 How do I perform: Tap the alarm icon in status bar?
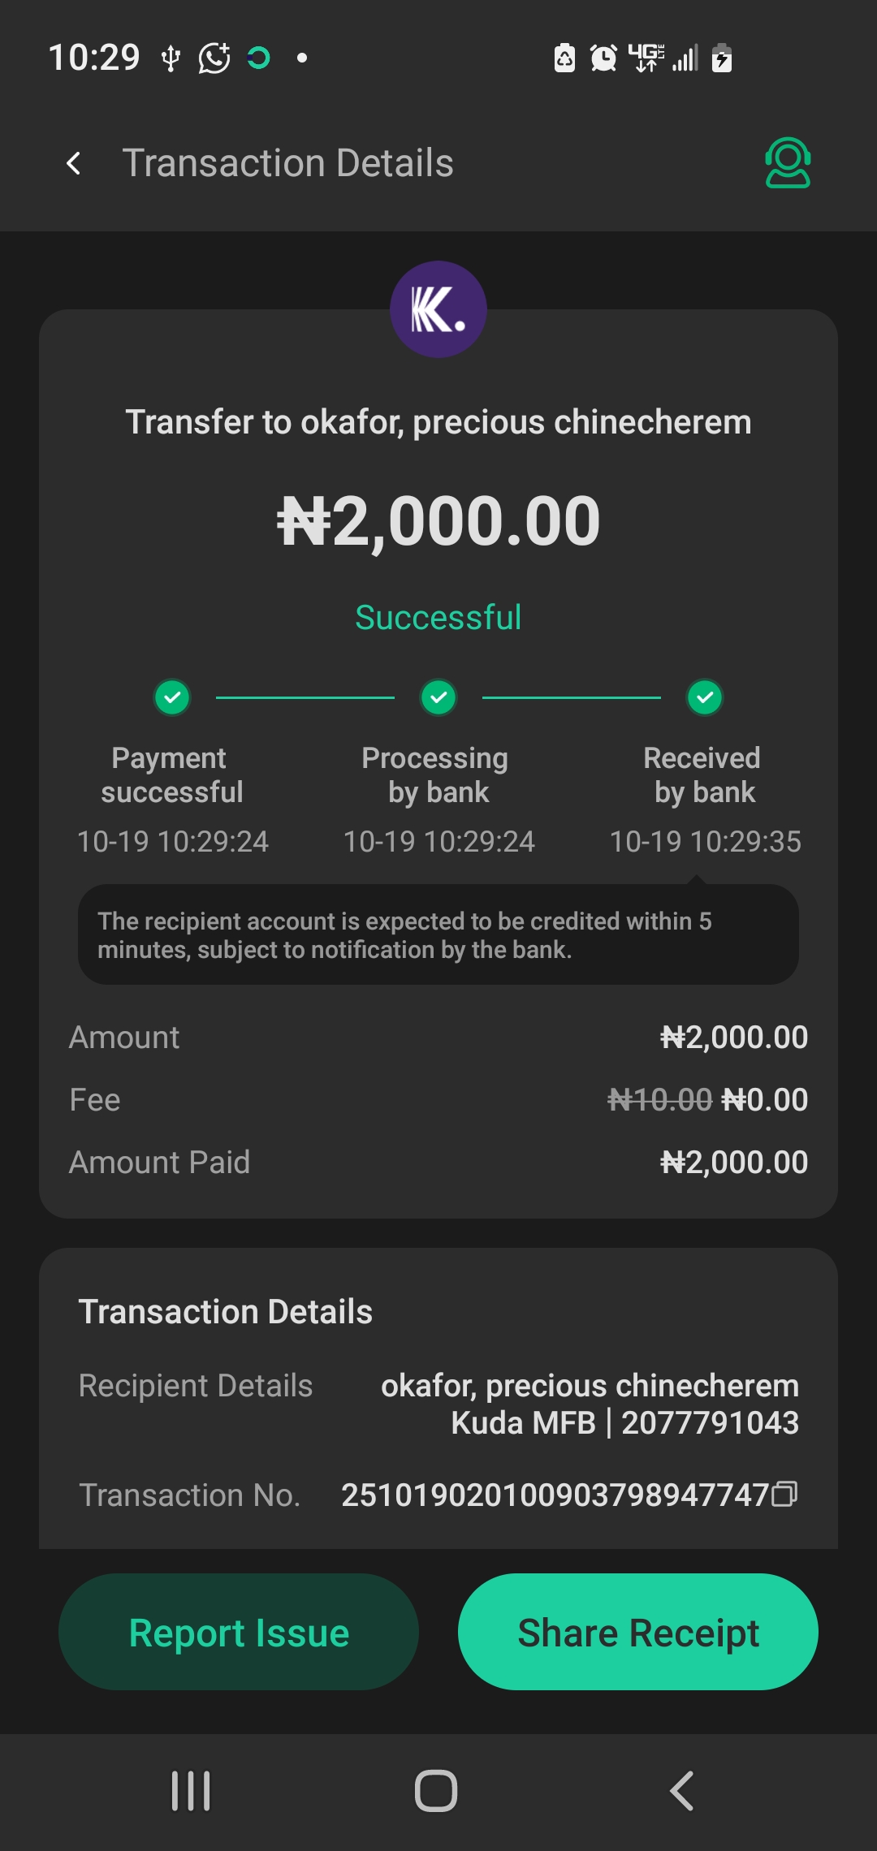[603, 58]
